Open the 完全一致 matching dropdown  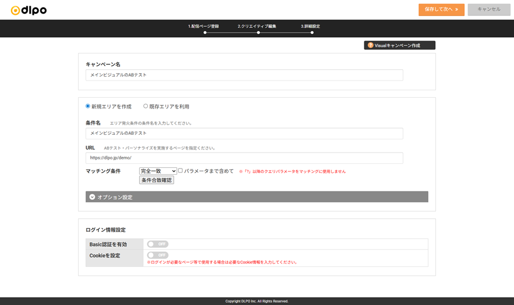(158, 171)
